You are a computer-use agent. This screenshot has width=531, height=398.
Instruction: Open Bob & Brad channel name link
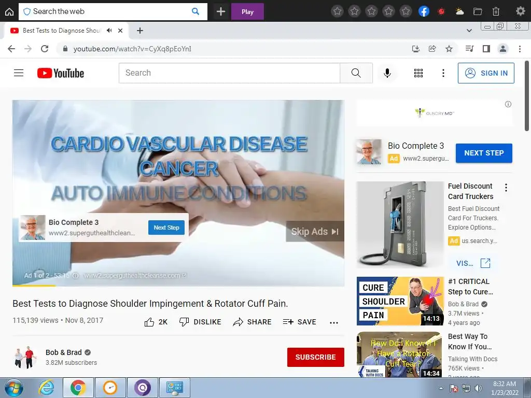point(64,352)
